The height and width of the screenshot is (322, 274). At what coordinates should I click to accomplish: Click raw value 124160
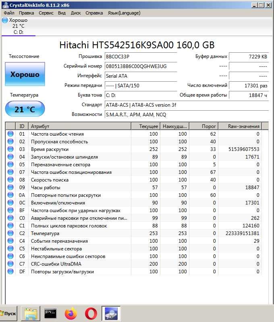point(251,226)
